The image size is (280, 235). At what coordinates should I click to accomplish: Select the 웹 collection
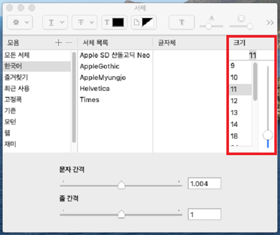coord(37,133)
